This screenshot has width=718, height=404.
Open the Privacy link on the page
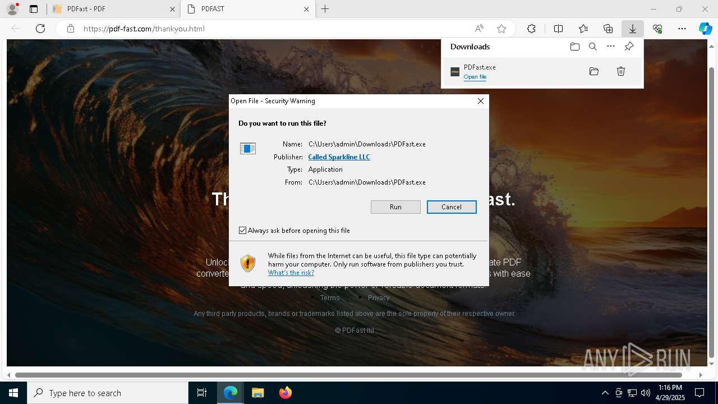379,298
